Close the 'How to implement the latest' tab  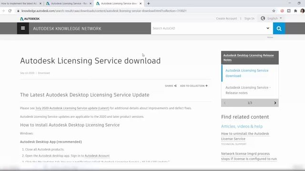pos(41,3)
